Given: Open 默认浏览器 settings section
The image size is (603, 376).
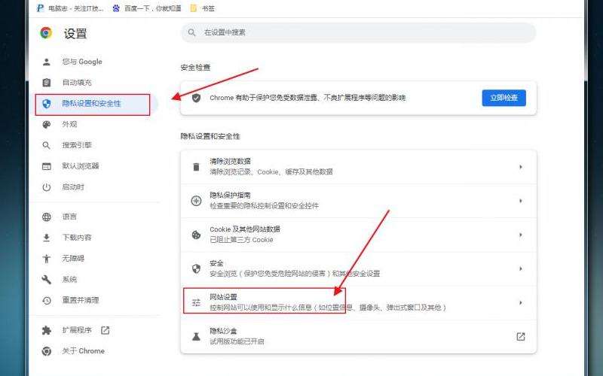Looking at the screenshot, I should pyautogui.click(x=81, y=166).
